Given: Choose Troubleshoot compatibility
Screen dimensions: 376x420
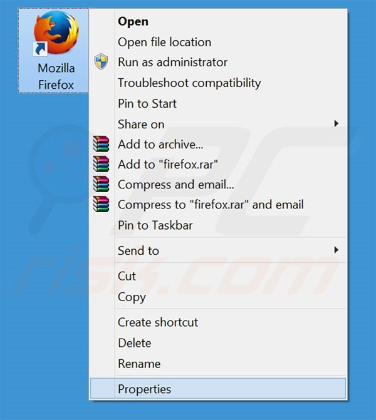Looking at the screenshot, I should click(x=189, y=83).
